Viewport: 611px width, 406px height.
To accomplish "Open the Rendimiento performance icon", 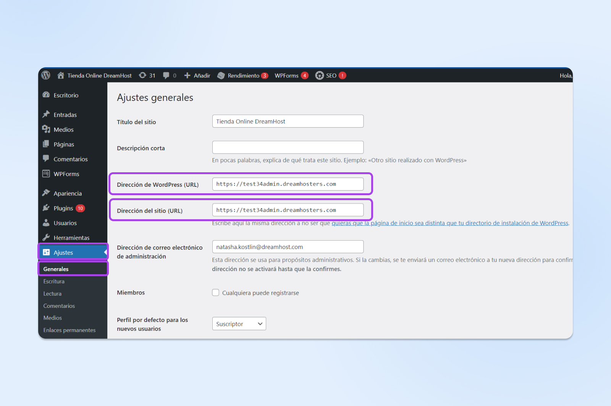I will [x=221, y=76].
